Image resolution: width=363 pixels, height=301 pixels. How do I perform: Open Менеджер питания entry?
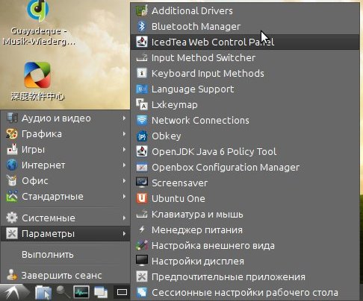tap(245, 229)
